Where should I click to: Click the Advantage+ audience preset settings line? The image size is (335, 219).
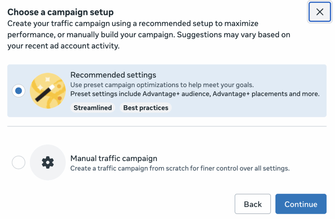point(195,94)
